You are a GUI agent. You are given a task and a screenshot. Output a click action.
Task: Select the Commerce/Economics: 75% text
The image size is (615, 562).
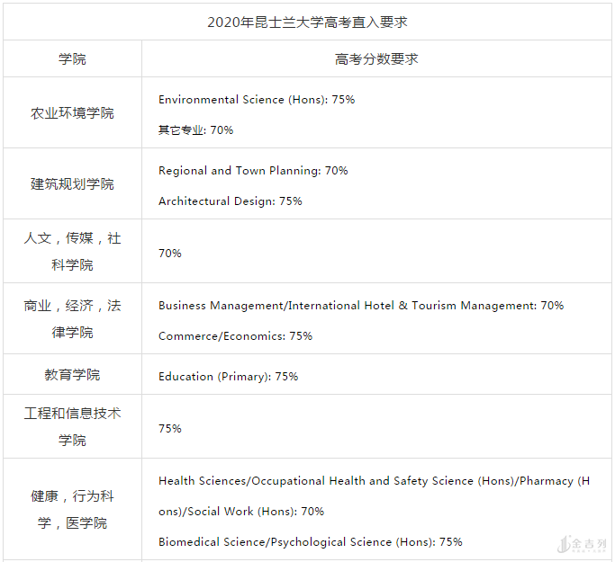point(236,336)
